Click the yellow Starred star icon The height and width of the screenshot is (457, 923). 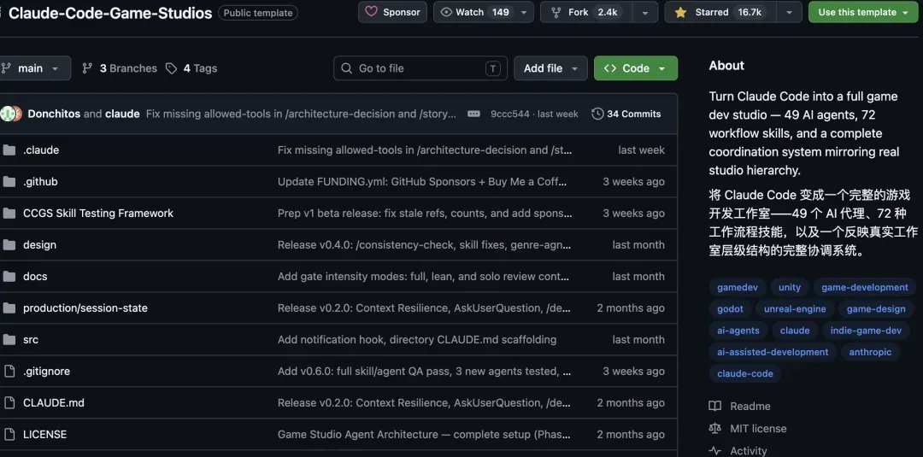point(680,12)
